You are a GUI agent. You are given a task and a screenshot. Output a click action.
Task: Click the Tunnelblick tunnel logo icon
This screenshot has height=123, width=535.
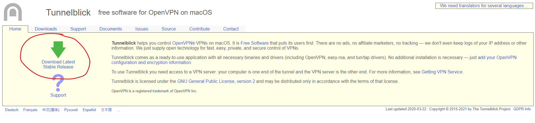(x=13, y=12)
